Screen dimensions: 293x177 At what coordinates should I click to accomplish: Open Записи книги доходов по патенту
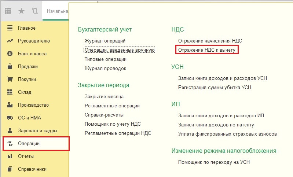pyautogui.click(x=216, y=125)
